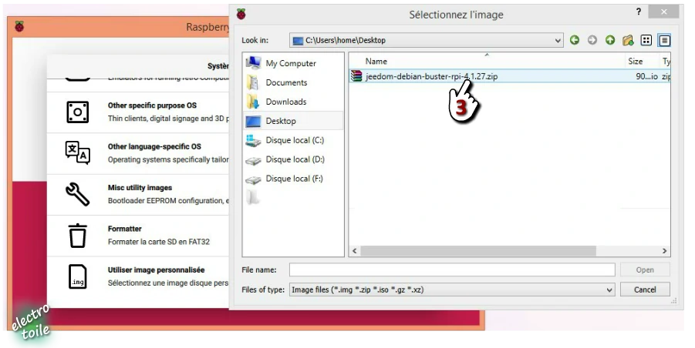Click the Disque local (D:) drive icon
This screenshot has height=348, width=695.
click(x=253, y=159)
